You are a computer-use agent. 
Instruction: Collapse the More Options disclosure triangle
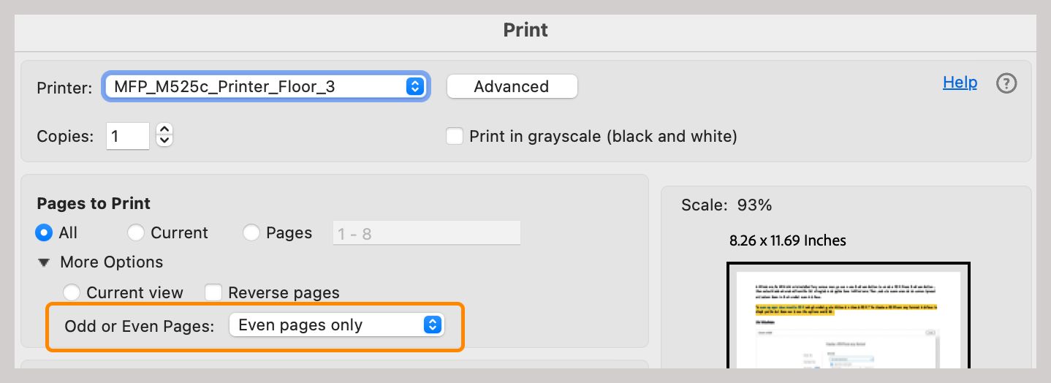(x=45, y=262)
